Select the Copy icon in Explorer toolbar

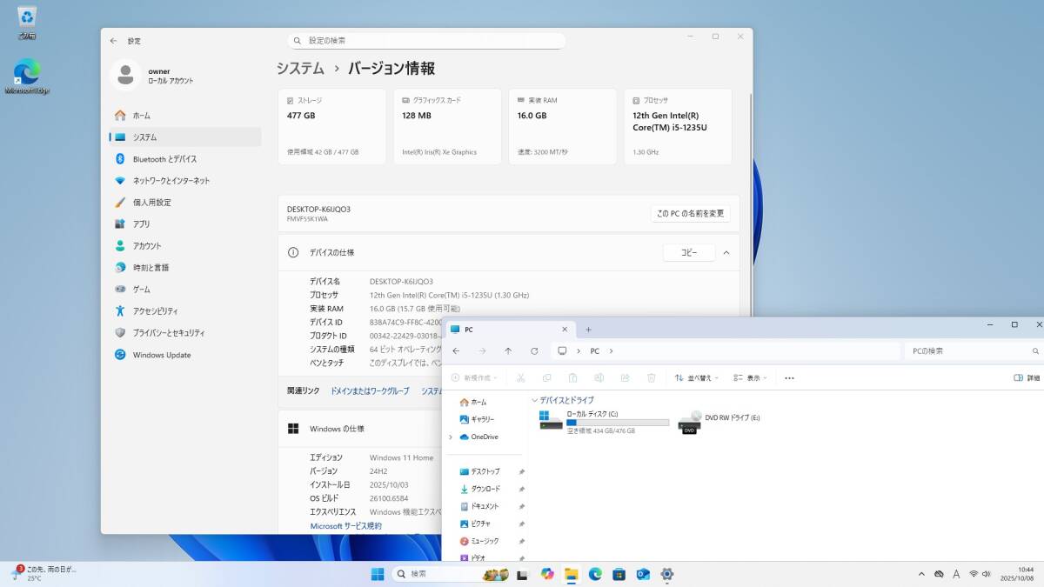click(x=546, y=377)
